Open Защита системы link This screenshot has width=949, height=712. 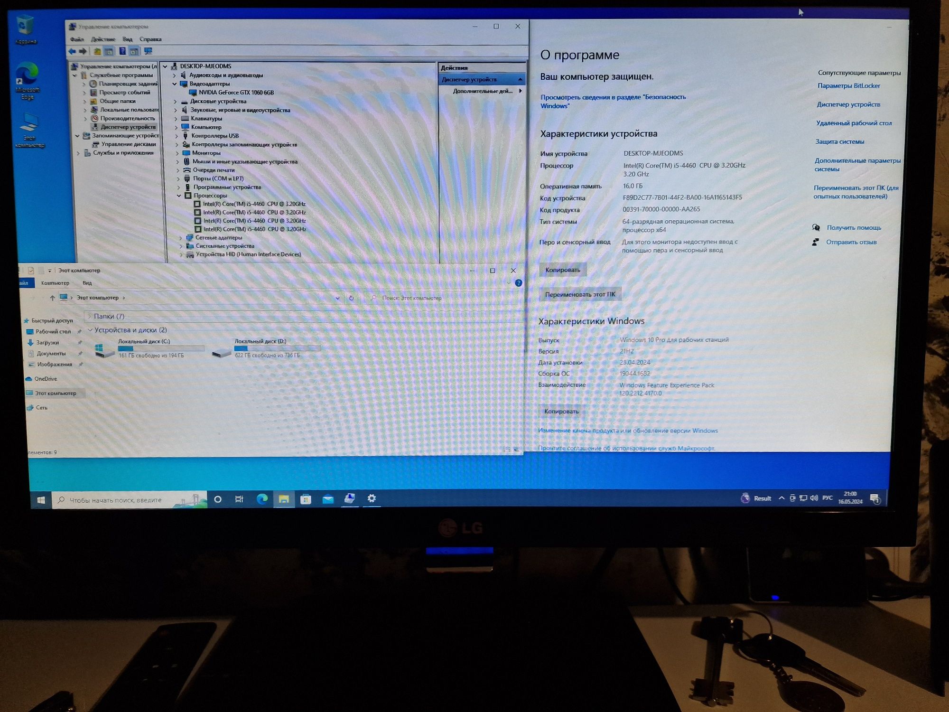pos(839,141)
